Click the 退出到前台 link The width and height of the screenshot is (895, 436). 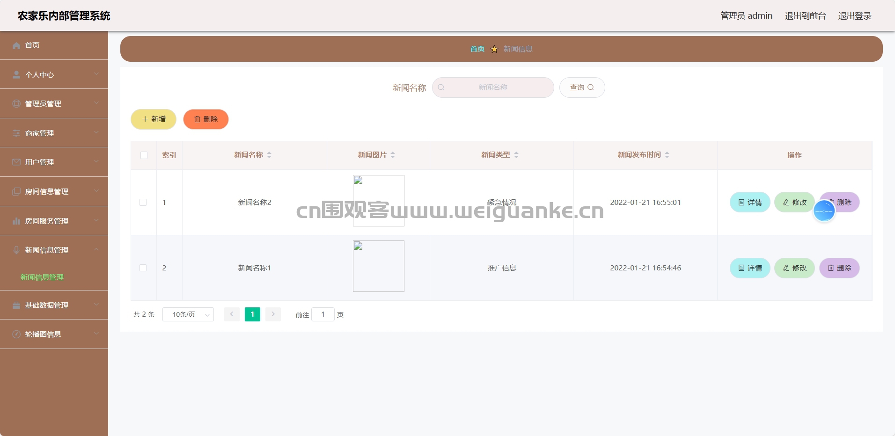coord(805,16)
